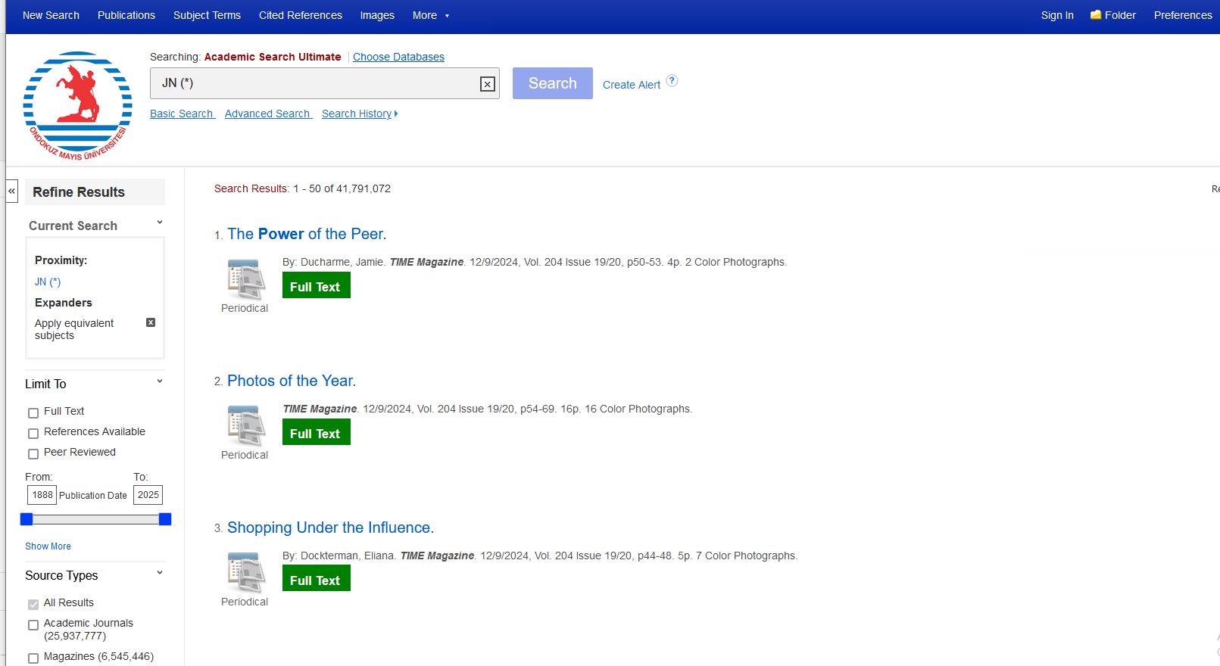
Task: Open Cited References in top menu
Action: point(301,15)
